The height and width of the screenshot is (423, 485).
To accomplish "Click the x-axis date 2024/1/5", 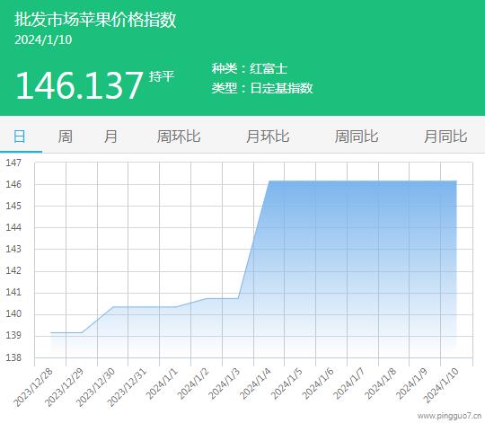I will click(x=287, y=384).
